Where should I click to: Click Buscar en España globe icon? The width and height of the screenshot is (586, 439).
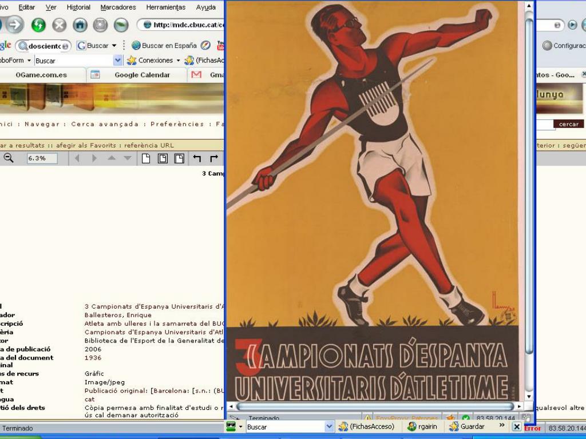coord(136,46)
